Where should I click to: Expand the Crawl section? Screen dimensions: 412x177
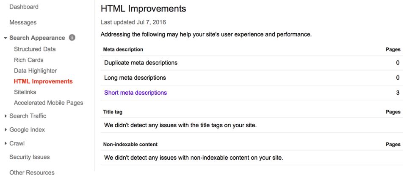[6, 144]
